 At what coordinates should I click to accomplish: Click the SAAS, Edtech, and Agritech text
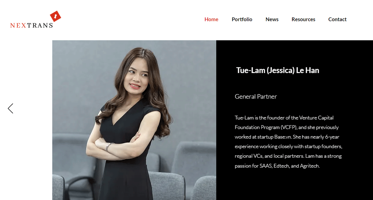pyautogui.click(x=289, y=166)
